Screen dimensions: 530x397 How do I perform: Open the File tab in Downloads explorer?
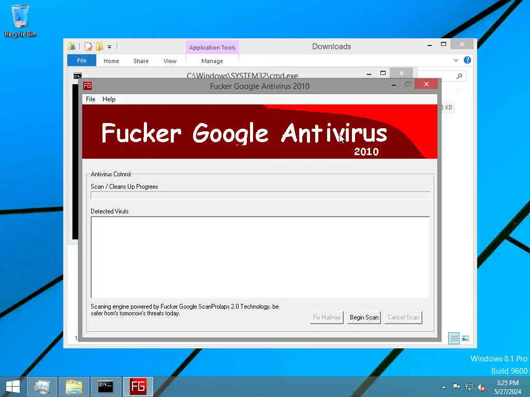tap(81, 60)
